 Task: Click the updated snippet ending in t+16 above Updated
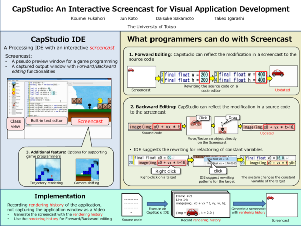coord(269,127)
